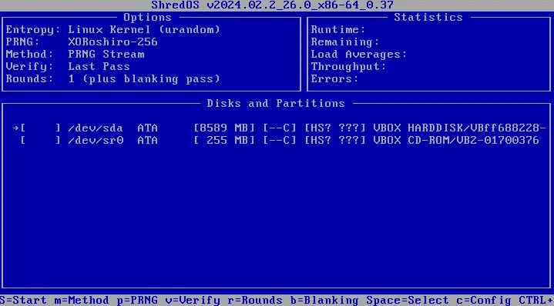554x306 pixels.
Task: Click the Runtime: statistics label
Action: [338, 30]
